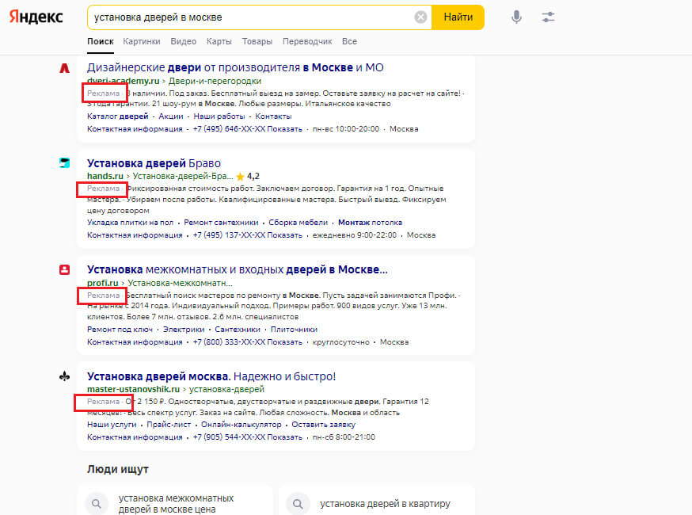This screenshot has height=515, width=692.
Task: Open the Товары tab
Action: tap(257, 41)
